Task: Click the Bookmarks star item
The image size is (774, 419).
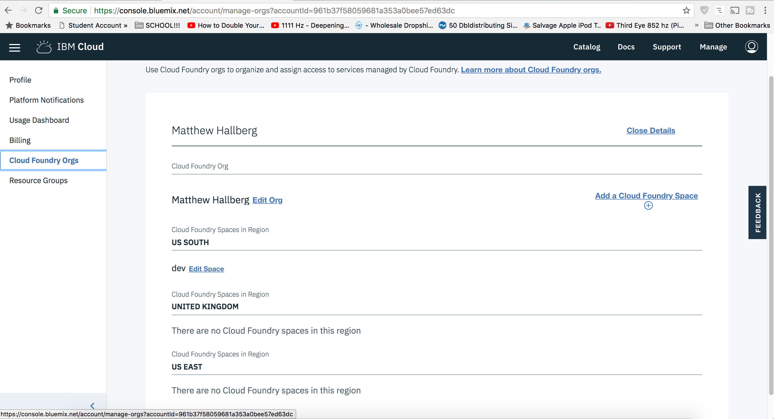Action: [x=28, y=26]
